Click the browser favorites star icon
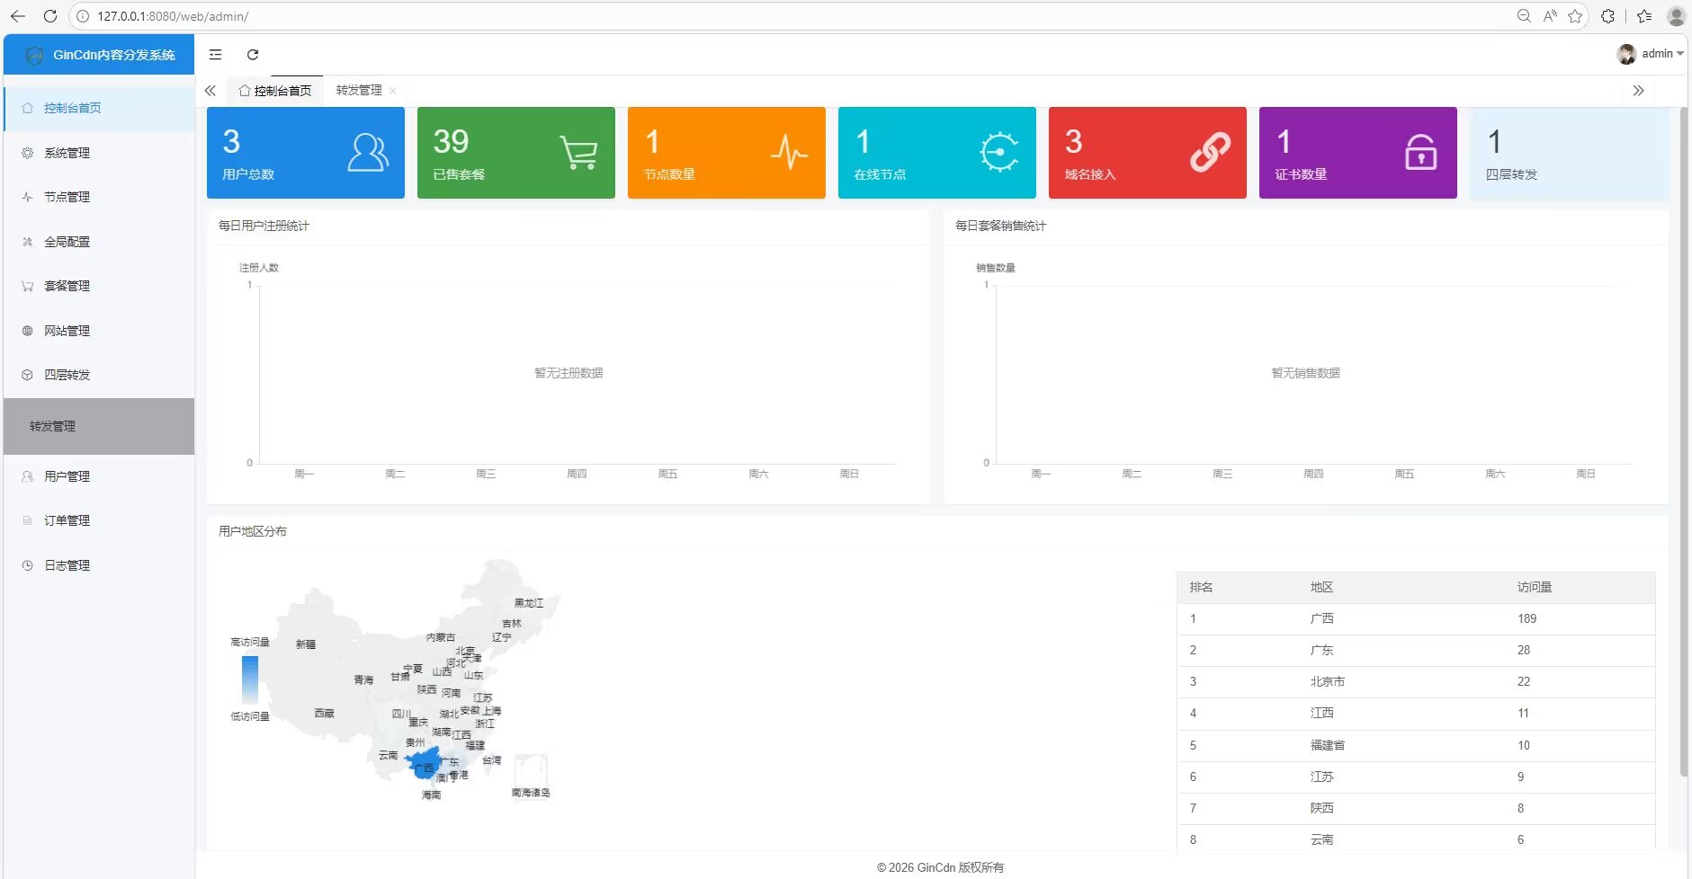1692x879 pixels. tap(1575, 16)
